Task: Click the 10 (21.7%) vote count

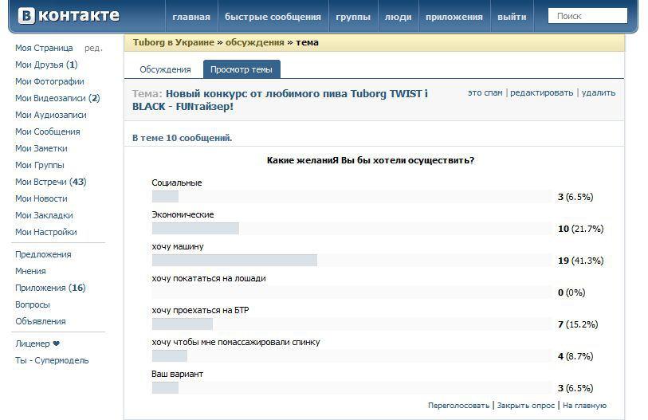Action: pyautogui.click(x=580, y=229)
